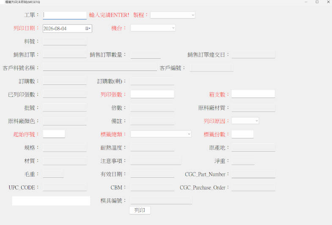Click the 規格 field

tap(65, 148)
